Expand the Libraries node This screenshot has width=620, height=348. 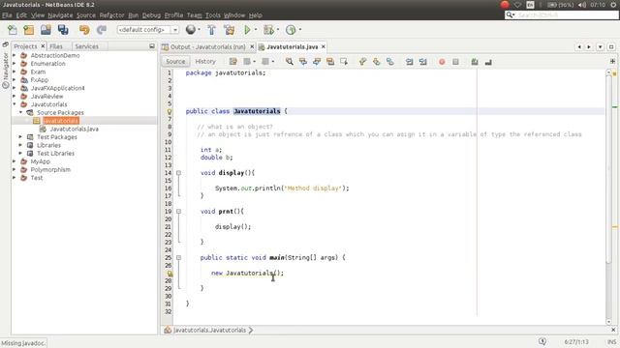(x=20, y=145)
